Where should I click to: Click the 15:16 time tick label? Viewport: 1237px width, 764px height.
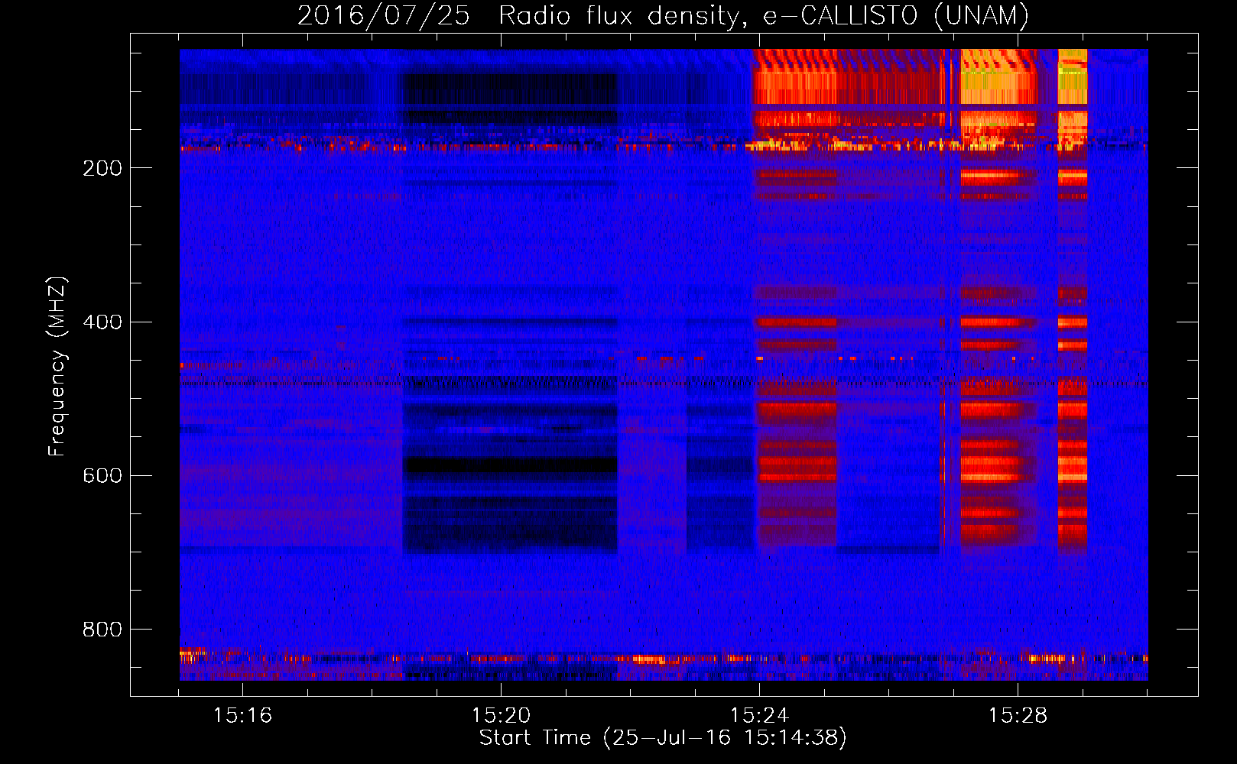pos(242,716)
